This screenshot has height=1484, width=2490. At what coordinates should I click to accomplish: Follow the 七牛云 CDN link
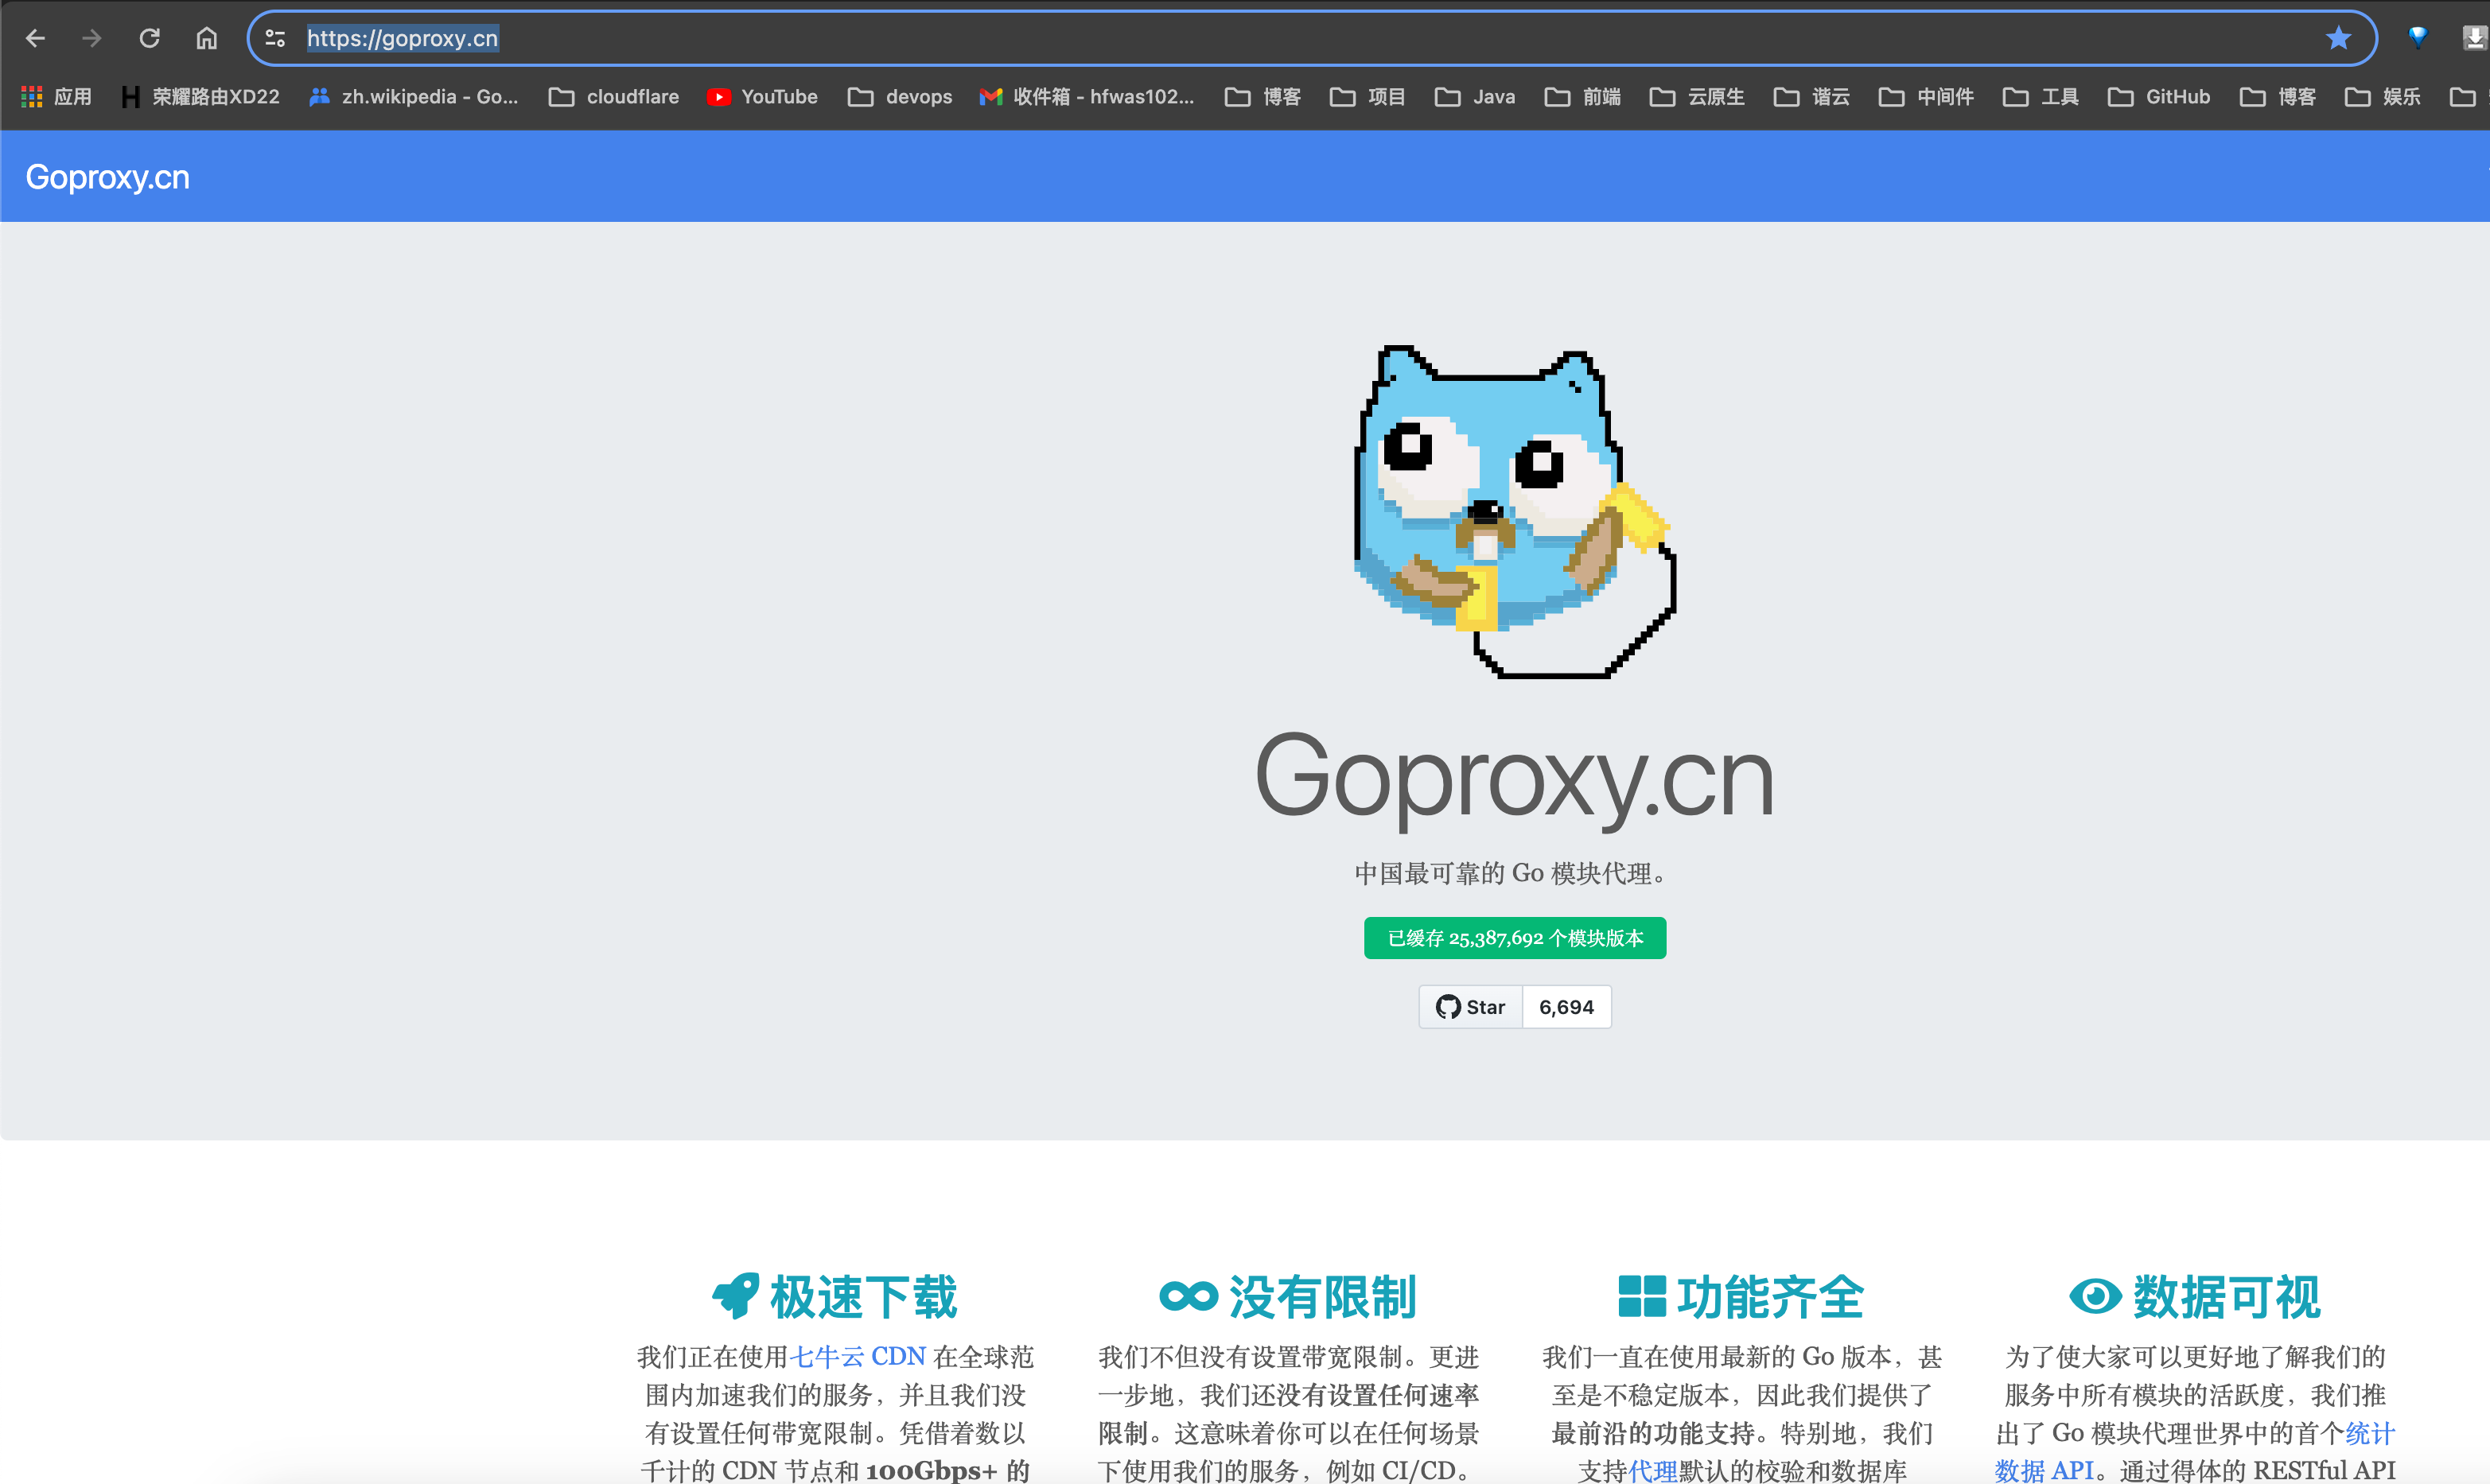(858, 1357)
